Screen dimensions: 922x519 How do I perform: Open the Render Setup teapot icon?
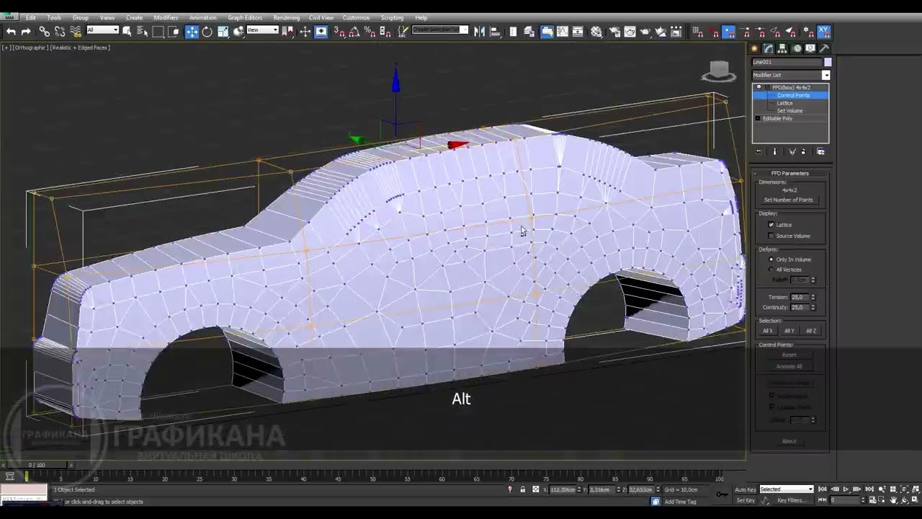[x=614, y=31]
